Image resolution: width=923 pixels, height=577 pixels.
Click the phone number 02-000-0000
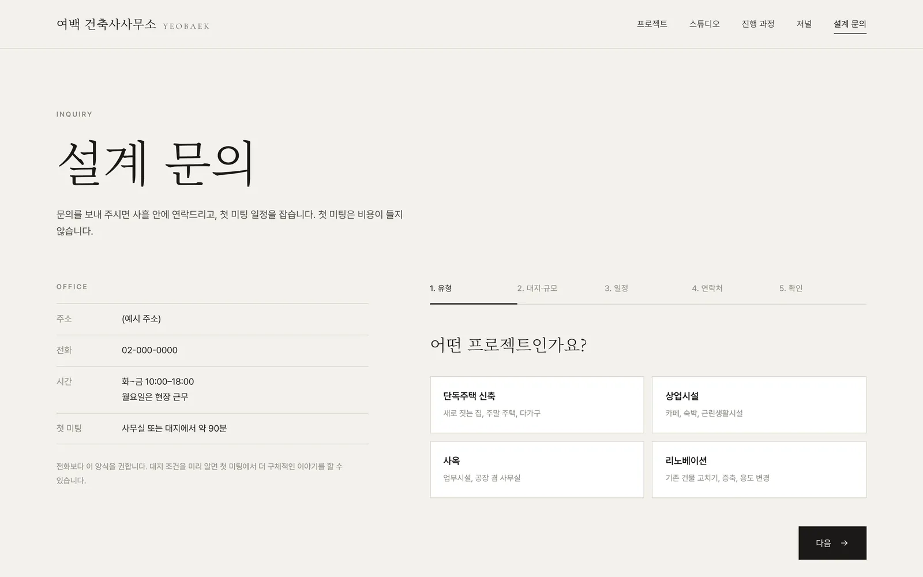click(x=149, y=350)
